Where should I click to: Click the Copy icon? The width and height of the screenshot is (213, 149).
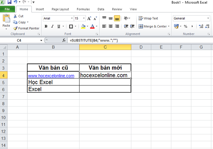tap(15, 22)
